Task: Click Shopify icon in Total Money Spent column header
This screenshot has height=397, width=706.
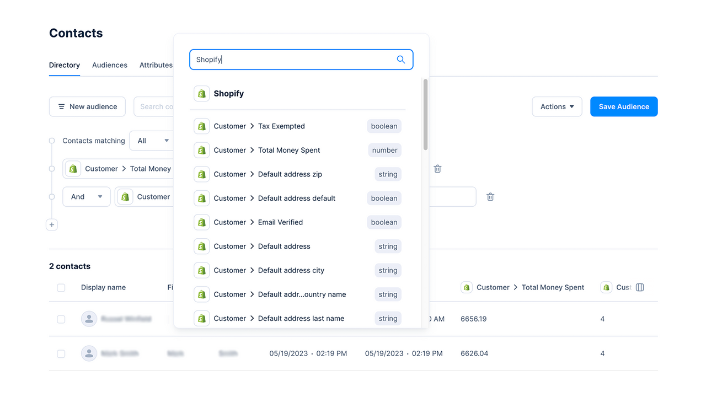Action: (467, 287)
